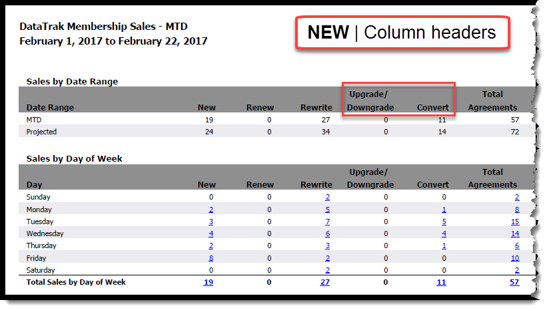Click Thursday's Rewrite count of 3

click(x=327, y=246)
